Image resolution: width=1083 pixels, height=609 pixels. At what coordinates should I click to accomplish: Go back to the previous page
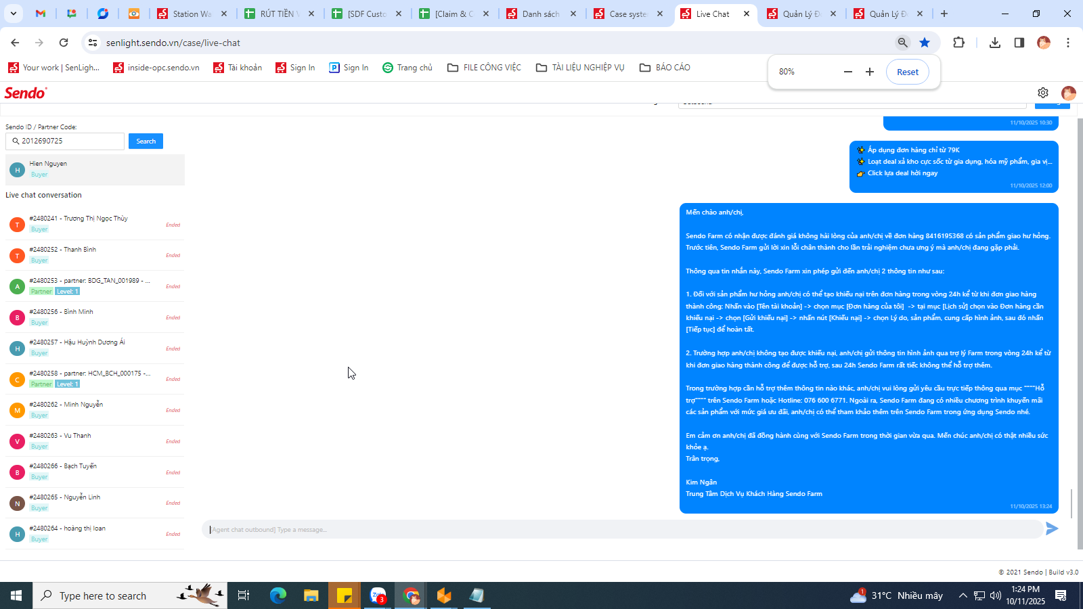click(15, 43)
